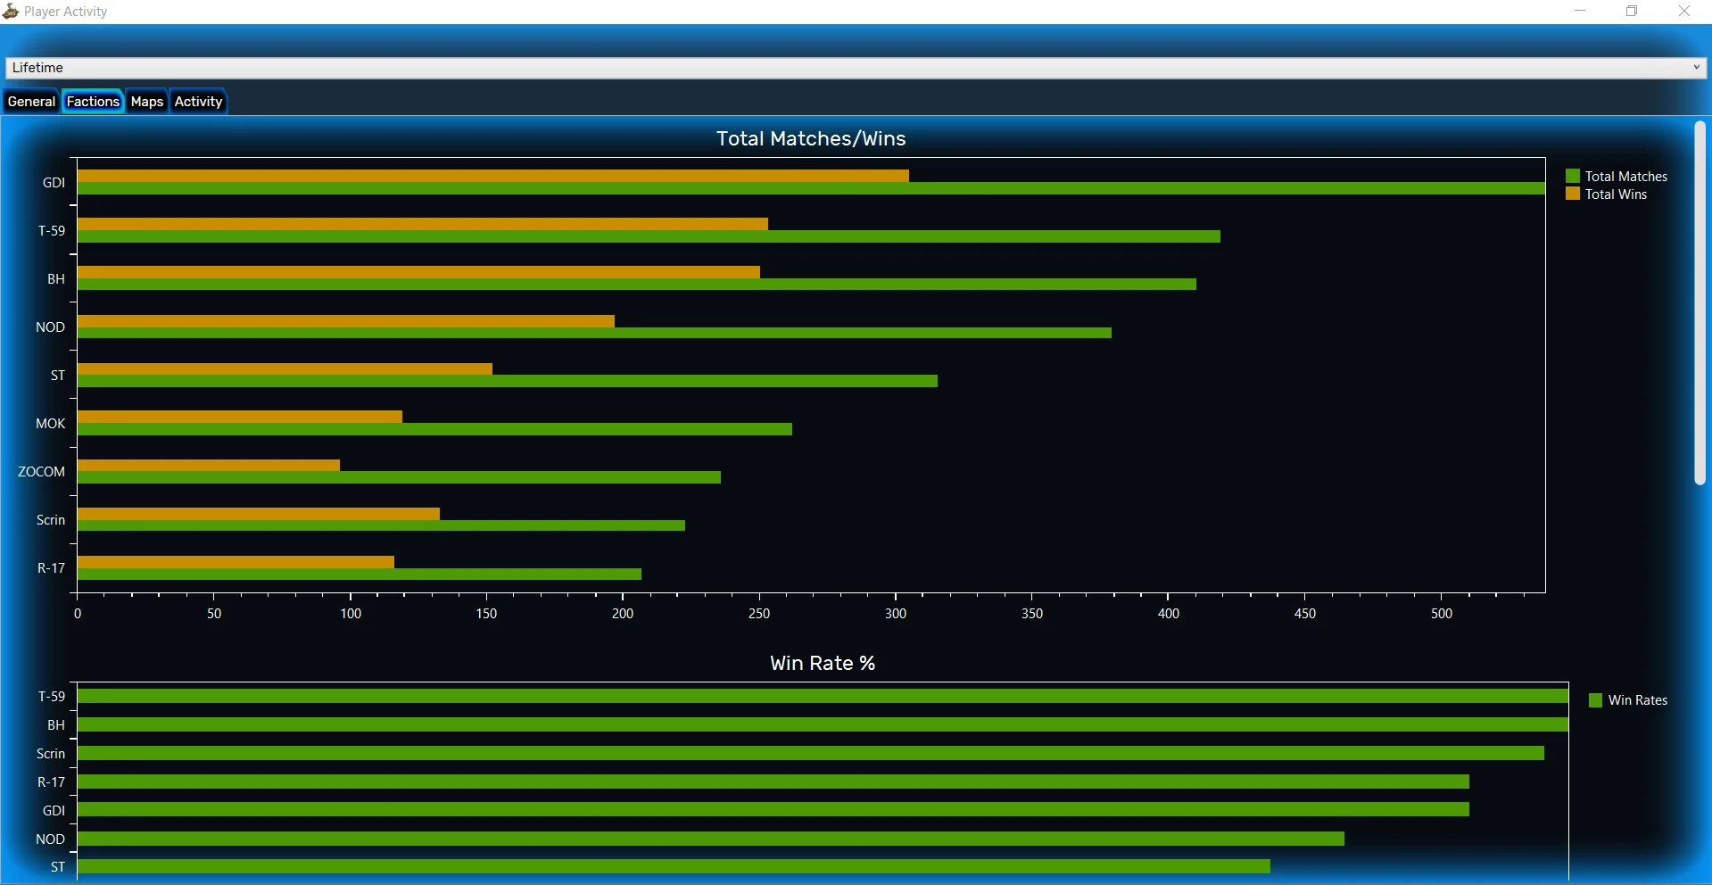
Task: Click the T-59 orange total wins bar
Action: pos(423,224)
